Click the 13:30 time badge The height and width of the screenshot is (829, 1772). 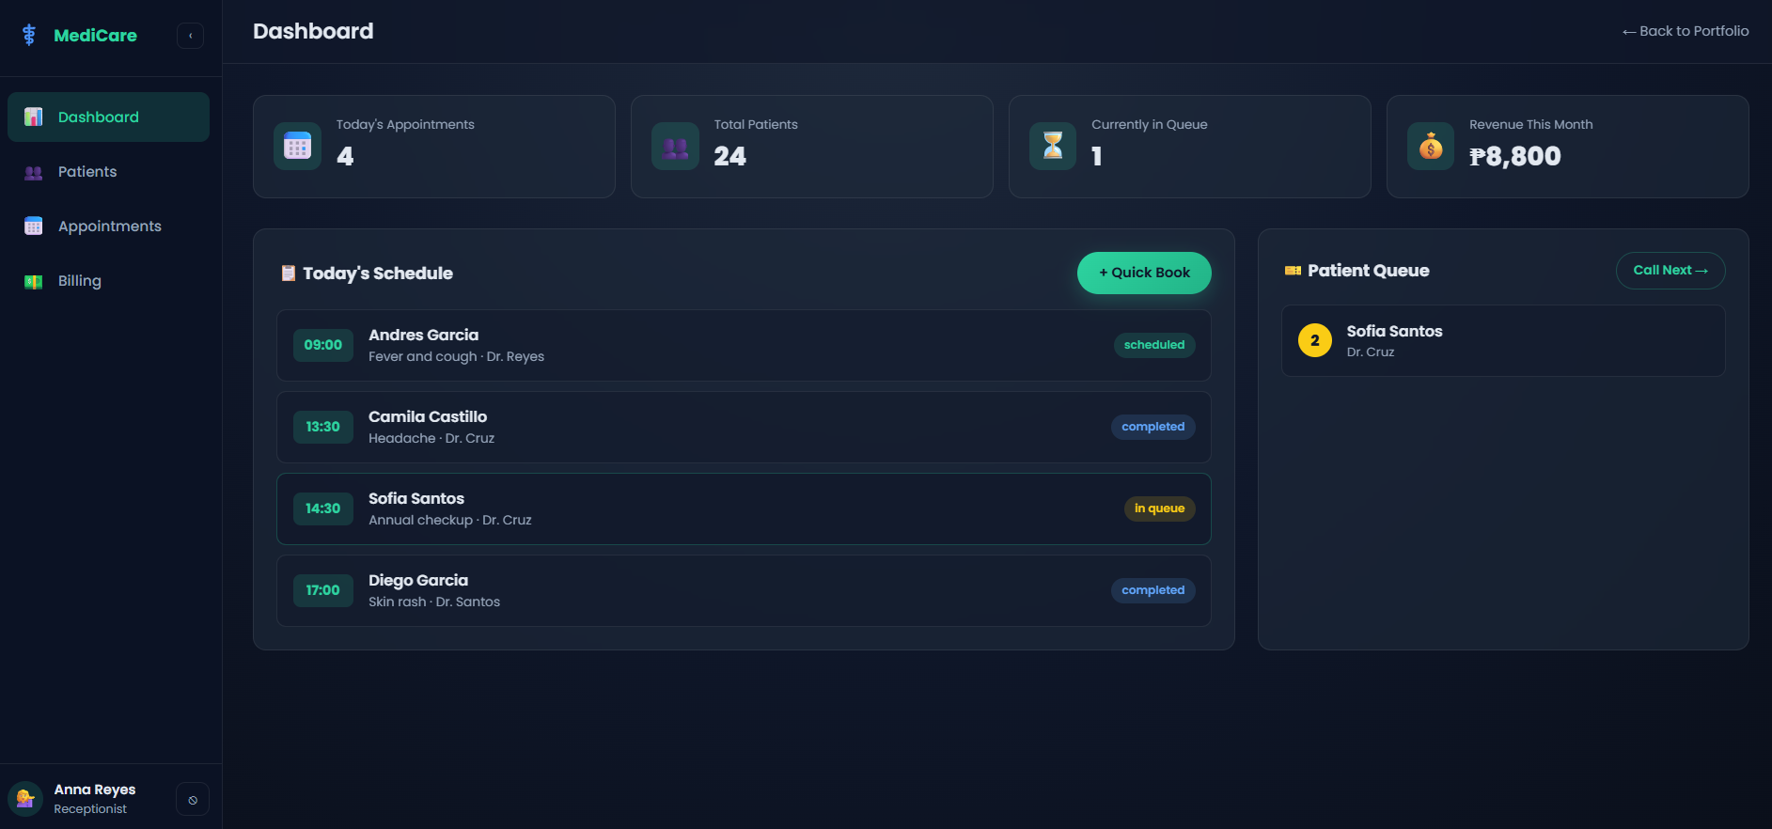[323, 427]
